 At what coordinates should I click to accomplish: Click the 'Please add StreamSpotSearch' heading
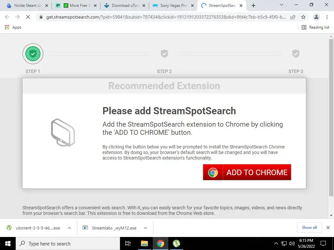[169, 111]
